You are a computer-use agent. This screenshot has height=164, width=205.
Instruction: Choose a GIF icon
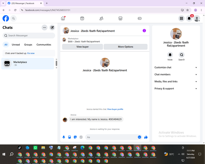(81, 137)
